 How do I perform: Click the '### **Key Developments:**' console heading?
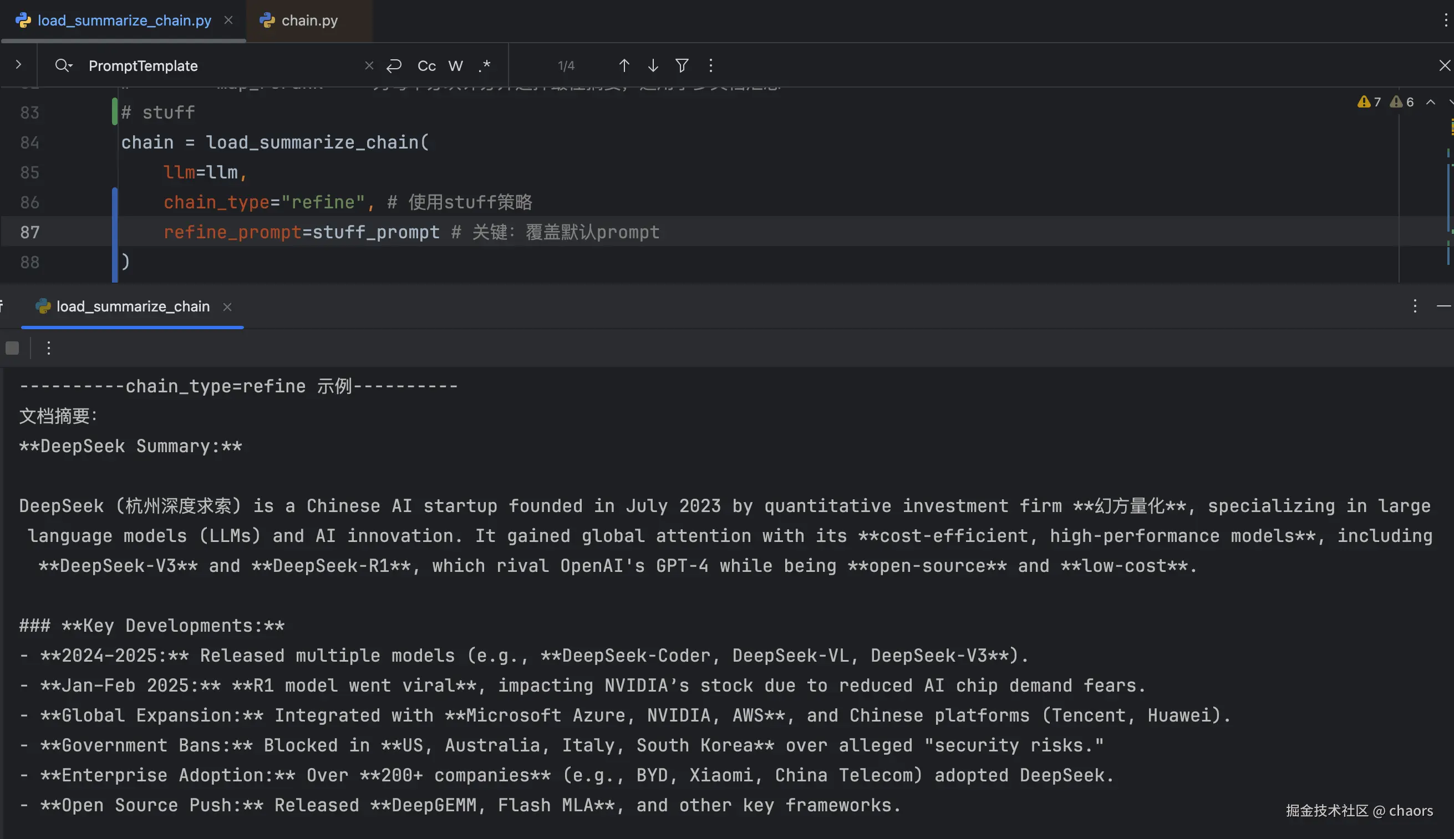[x=151, y=626]
